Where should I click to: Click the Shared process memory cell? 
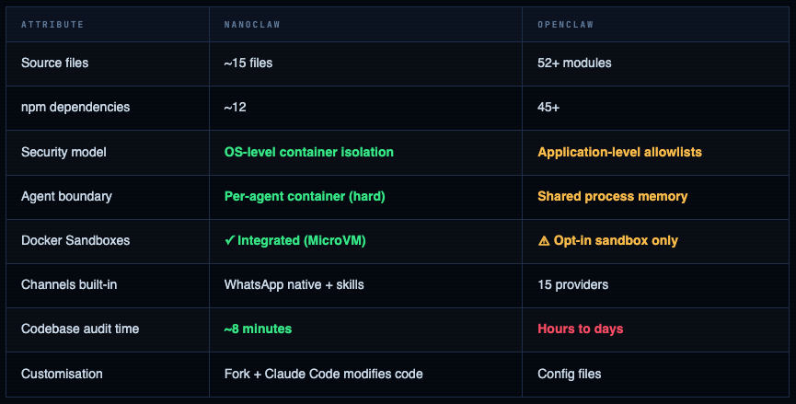coord(612,196)
